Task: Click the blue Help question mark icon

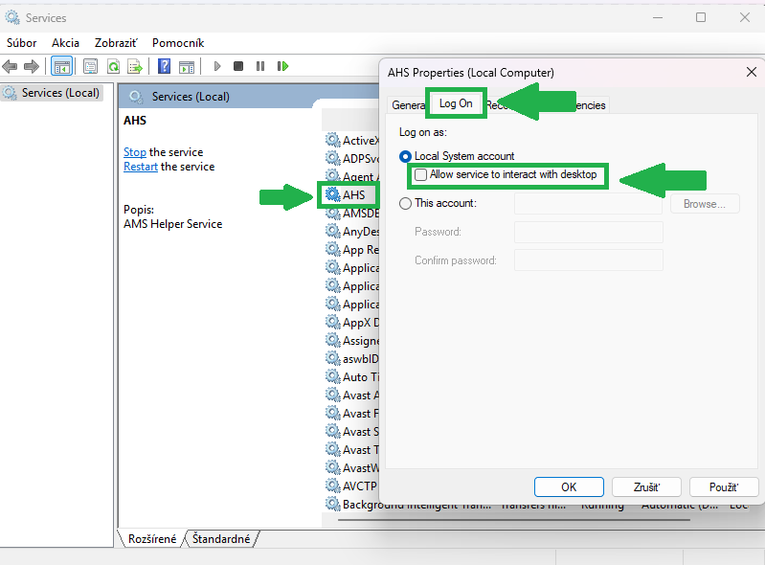Action: 165,66
